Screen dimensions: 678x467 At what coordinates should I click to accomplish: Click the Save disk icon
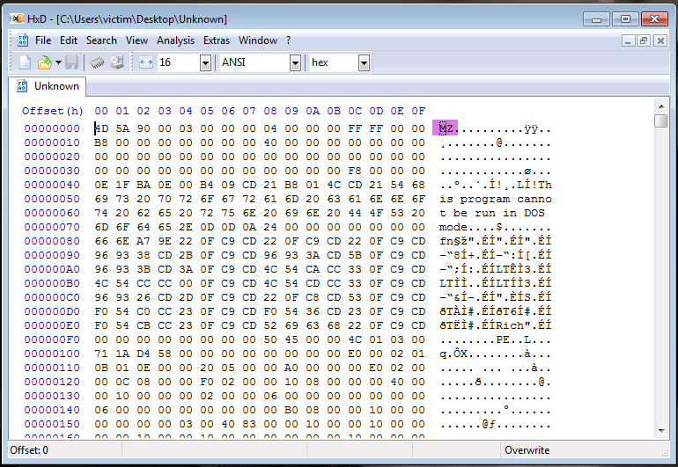(x=72, y=62)
